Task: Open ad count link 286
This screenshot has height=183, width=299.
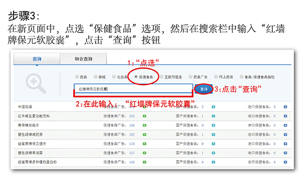Action: [132, 125]
